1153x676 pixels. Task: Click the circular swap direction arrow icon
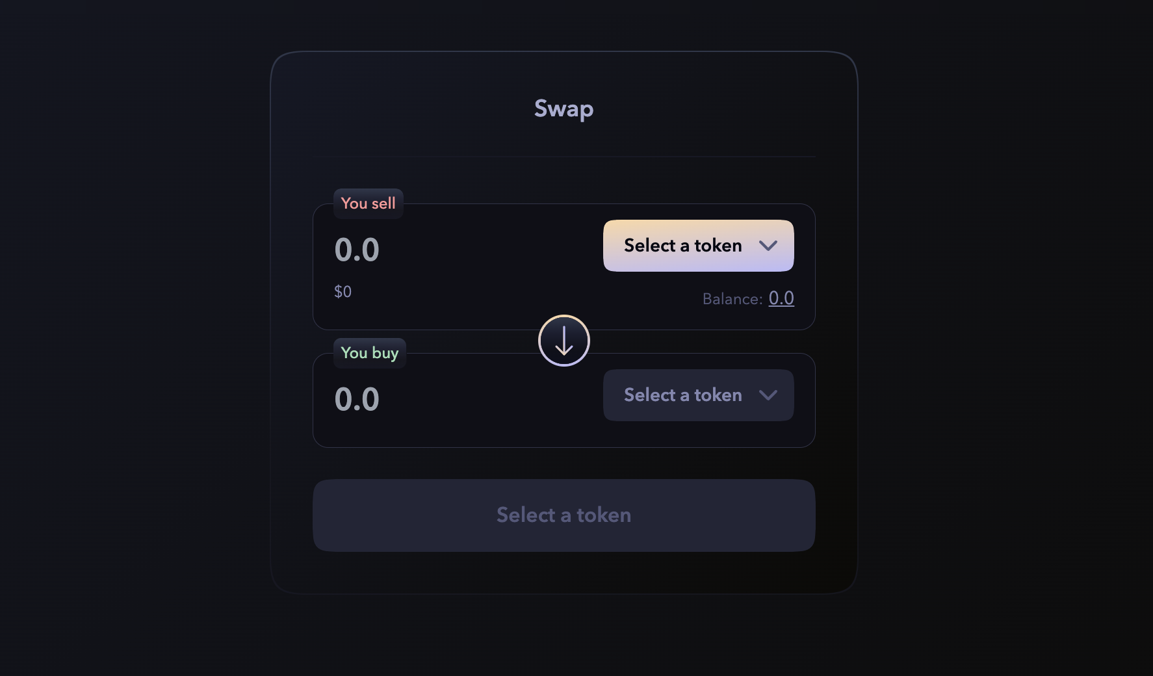564,341
